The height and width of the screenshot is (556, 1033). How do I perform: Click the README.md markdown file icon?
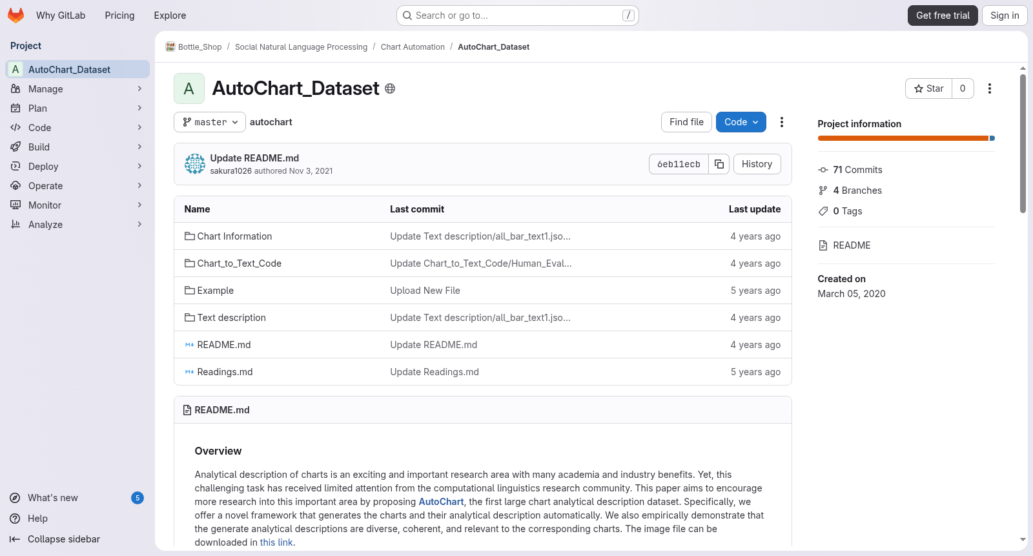pyautogui.click(x=190, y=345)
